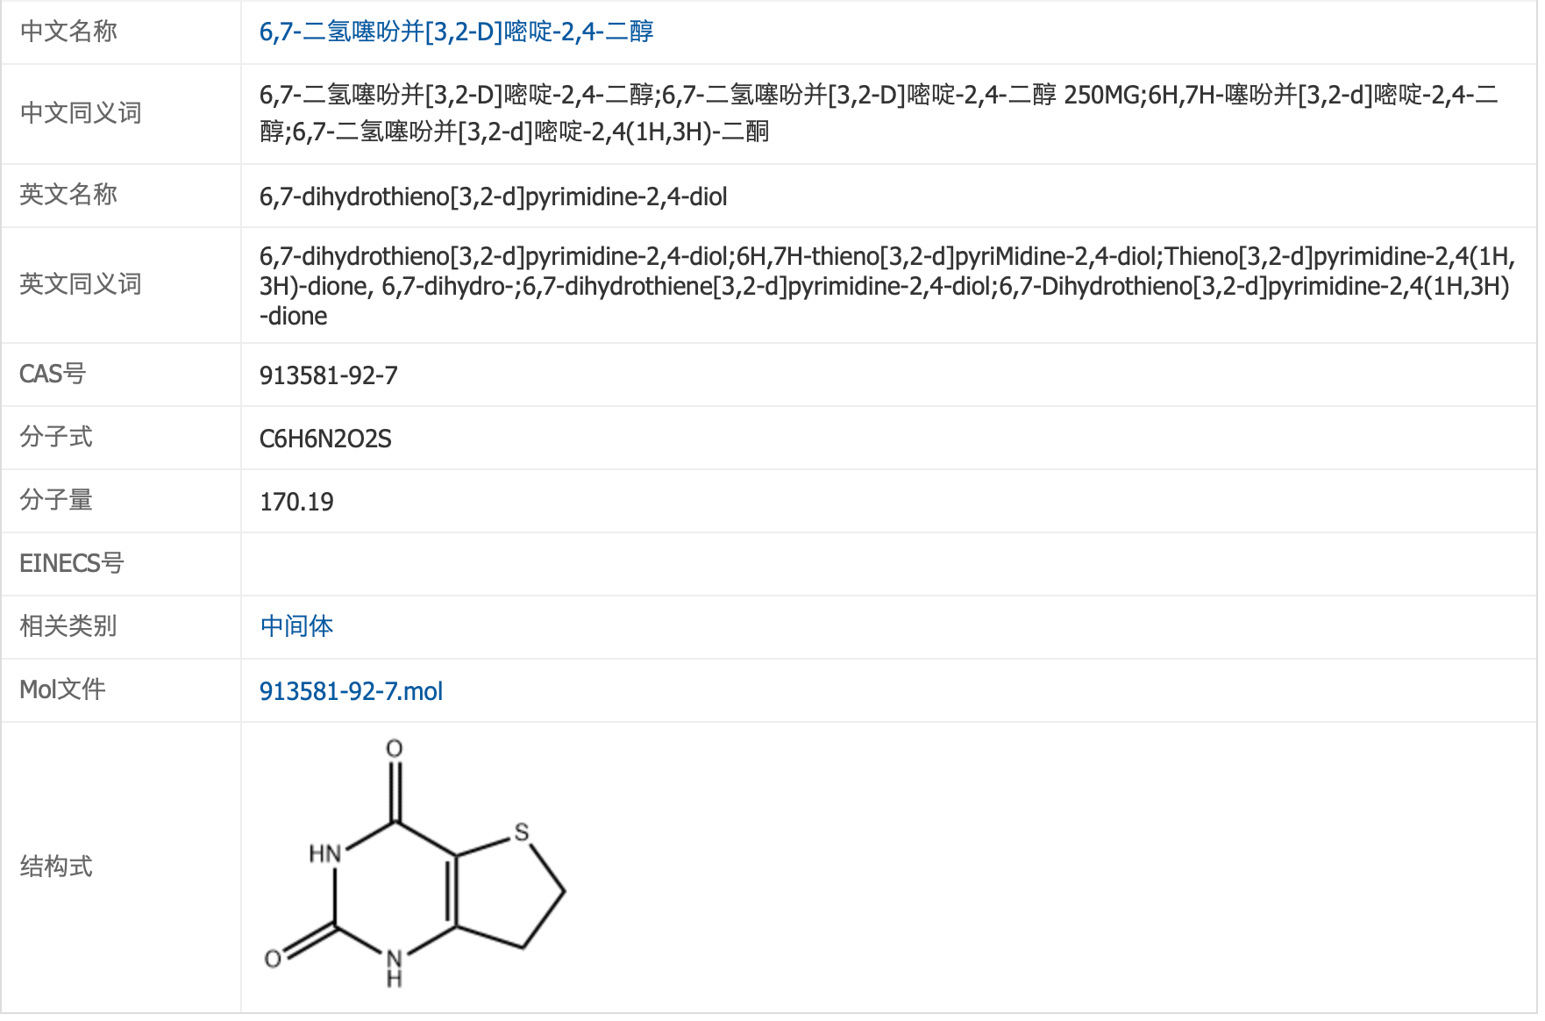This screenshot has height=1021, width=1545.
Task: Click the 中文同义词 row label
Action: click(81, 113)
